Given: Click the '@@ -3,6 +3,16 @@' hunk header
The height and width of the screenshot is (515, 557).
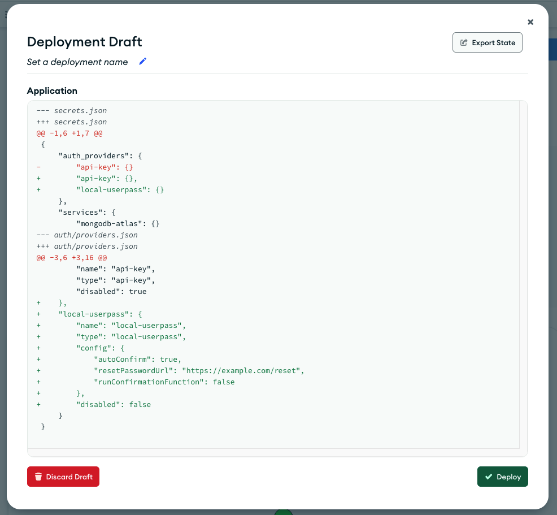Looking at the screenshot, I should tap(72, 258).
